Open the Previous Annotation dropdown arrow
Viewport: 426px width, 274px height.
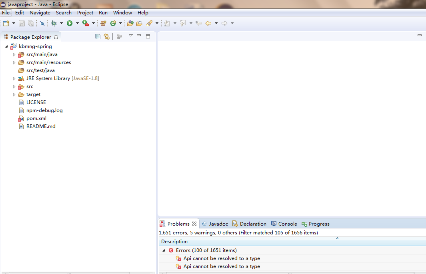tap(191, 23)
